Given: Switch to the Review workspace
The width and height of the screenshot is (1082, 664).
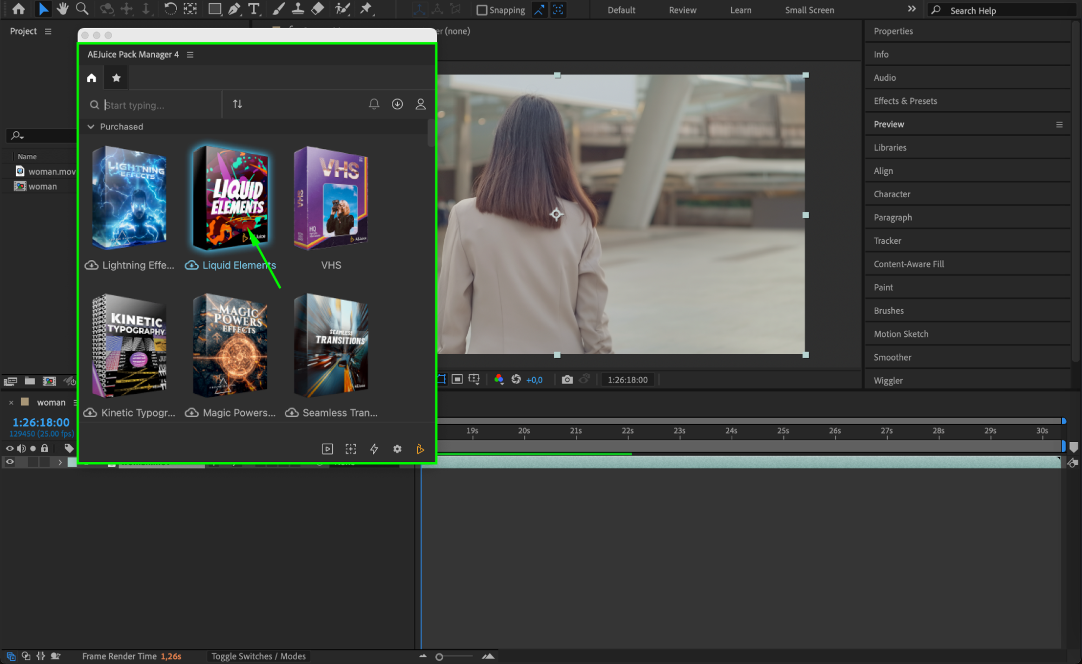Looking at the screenshot, I should 682,10.
